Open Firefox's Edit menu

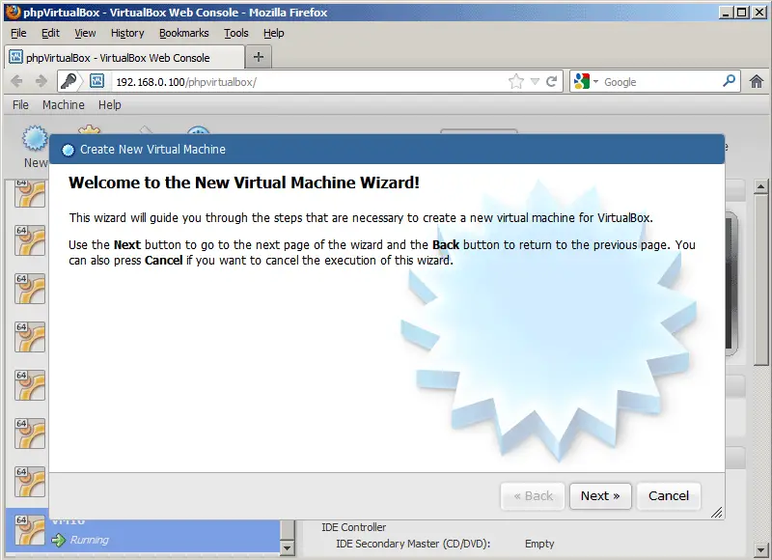(50, 33)
